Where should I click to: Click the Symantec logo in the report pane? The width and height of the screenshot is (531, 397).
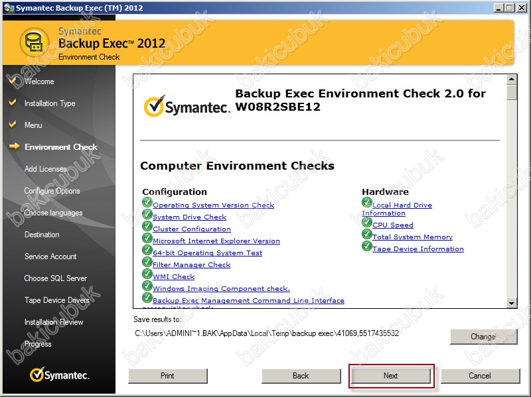tap(187, 106)
